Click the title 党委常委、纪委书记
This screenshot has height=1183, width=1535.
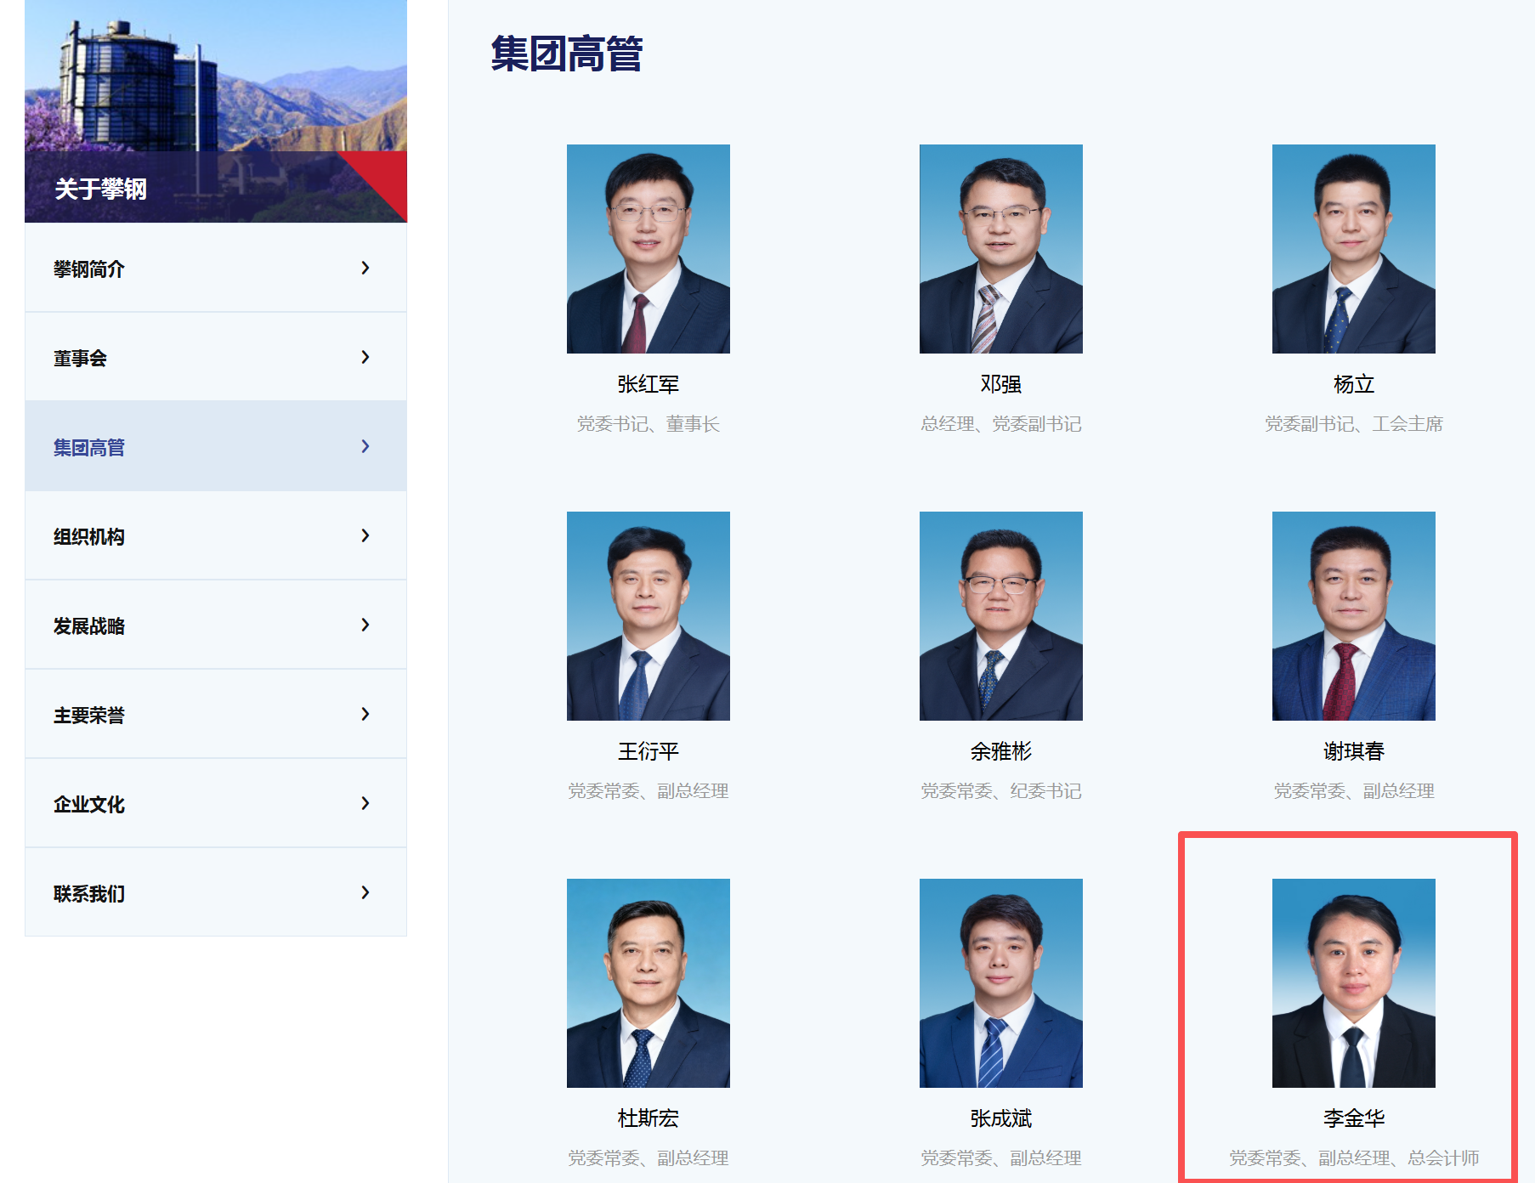(x=1001, y=791)
